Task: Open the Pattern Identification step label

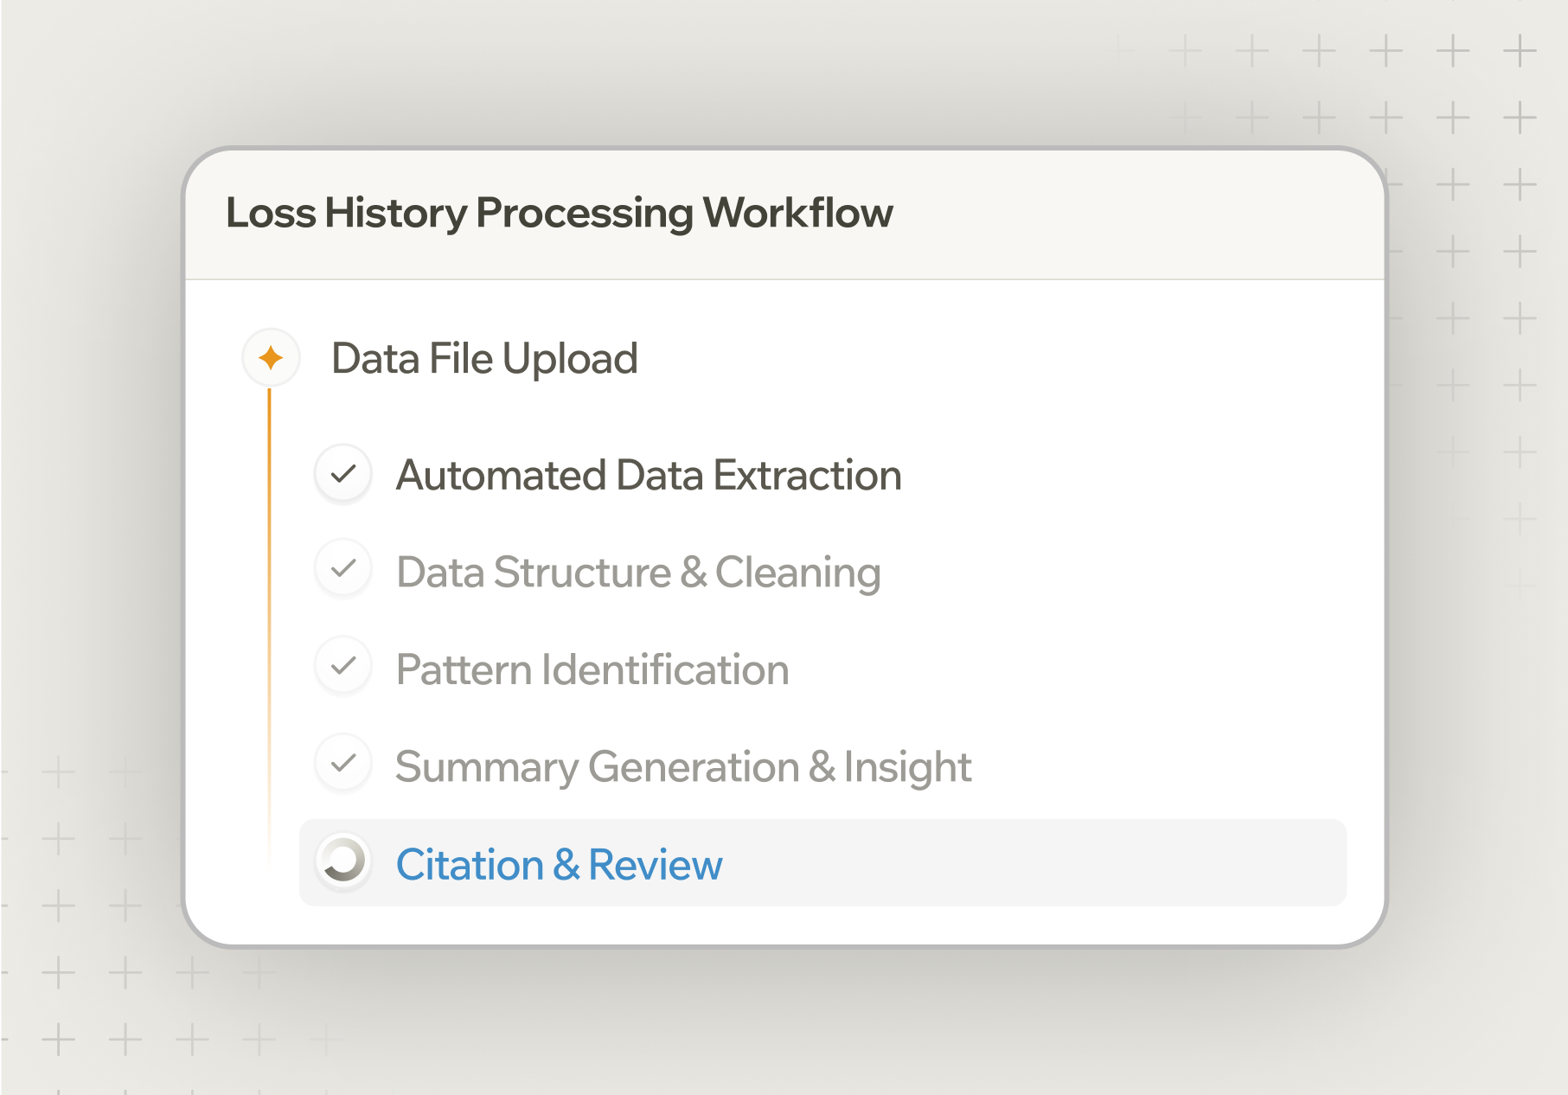Action: tap(592, 669)
